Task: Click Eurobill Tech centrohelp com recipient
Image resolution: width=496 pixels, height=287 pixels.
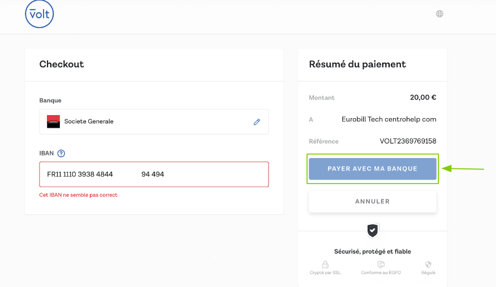Action: tap(389, 119)
